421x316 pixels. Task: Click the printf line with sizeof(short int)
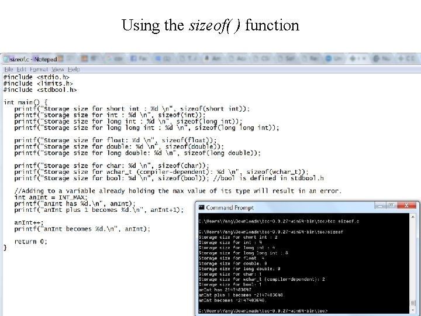(132, 109)
